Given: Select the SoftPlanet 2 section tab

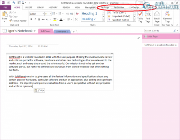Looking at the screenshot, I should pyautogui.click(x=62, y=31).
